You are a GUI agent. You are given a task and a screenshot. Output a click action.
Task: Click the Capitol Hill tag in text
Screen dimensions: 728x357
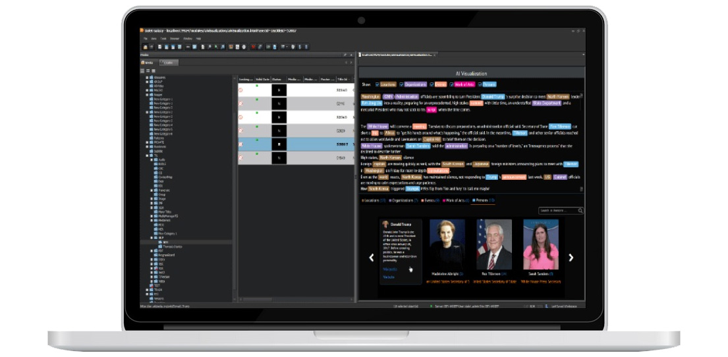(432, 139)
